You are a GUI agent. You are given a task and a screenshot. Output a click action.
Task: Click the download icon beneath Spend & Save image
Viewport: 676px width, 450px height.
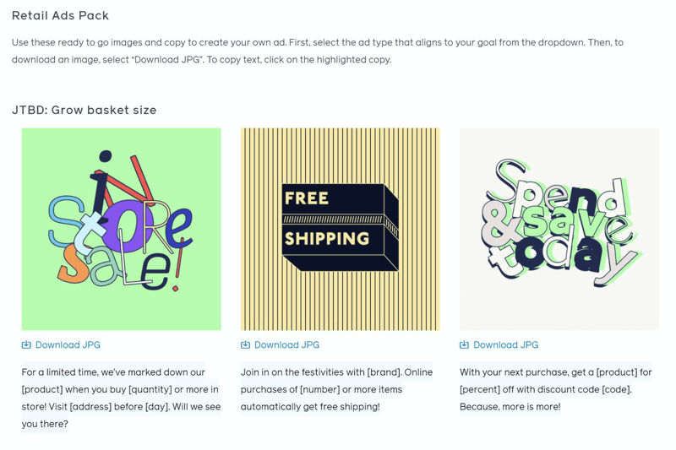[x=464, y=344]
